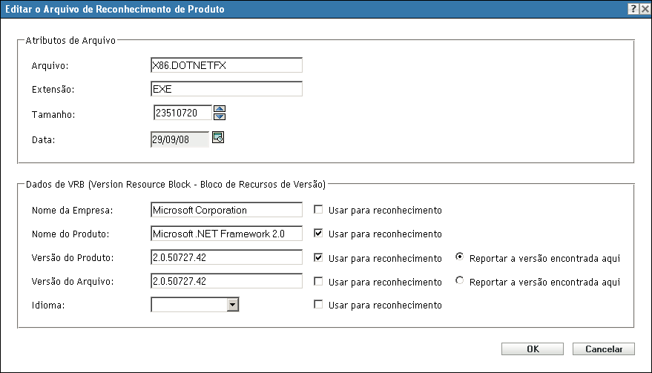The height and width of the screenshot is (373, 652).
Task: Check Versão do Arquivo recognition checkbox
Action: click(318, 281)
